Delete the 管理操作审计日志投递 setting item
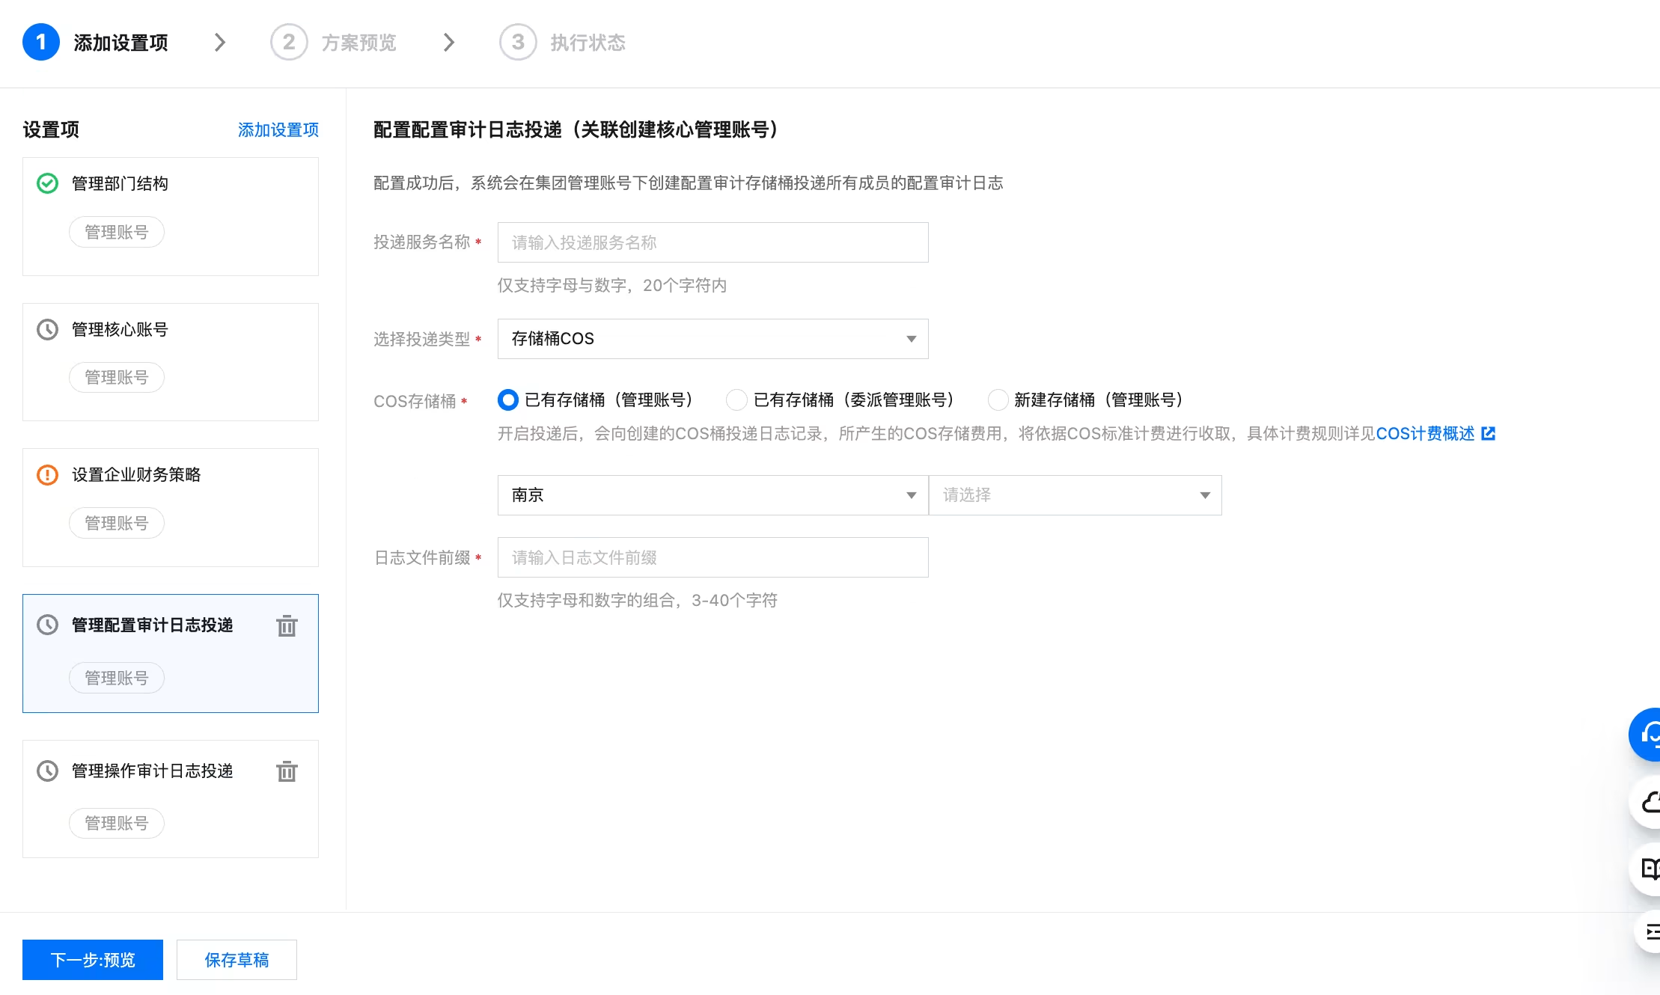This screenshot has width=1660, height=995. [x=287, y=771]
